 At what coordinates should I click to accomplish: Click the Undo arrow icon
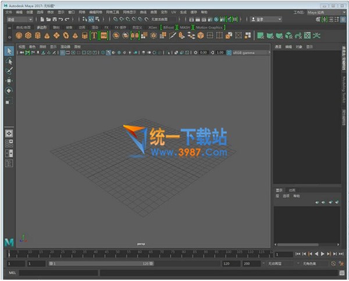point(60,19)
